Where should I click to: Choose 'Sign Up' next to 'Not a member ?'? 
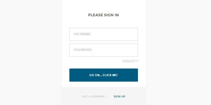[119, 97]
